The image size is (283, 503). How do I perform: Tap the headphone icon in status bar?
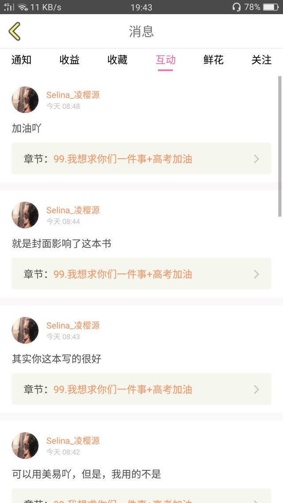click(x=237, y=7)
